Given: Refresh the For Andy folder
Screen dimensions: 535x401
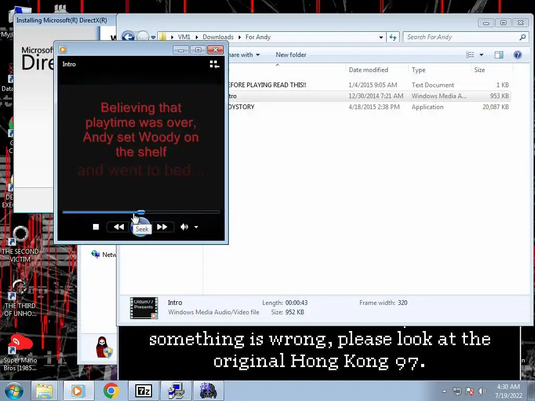Looking at the screenshot, I should point(393,37).
